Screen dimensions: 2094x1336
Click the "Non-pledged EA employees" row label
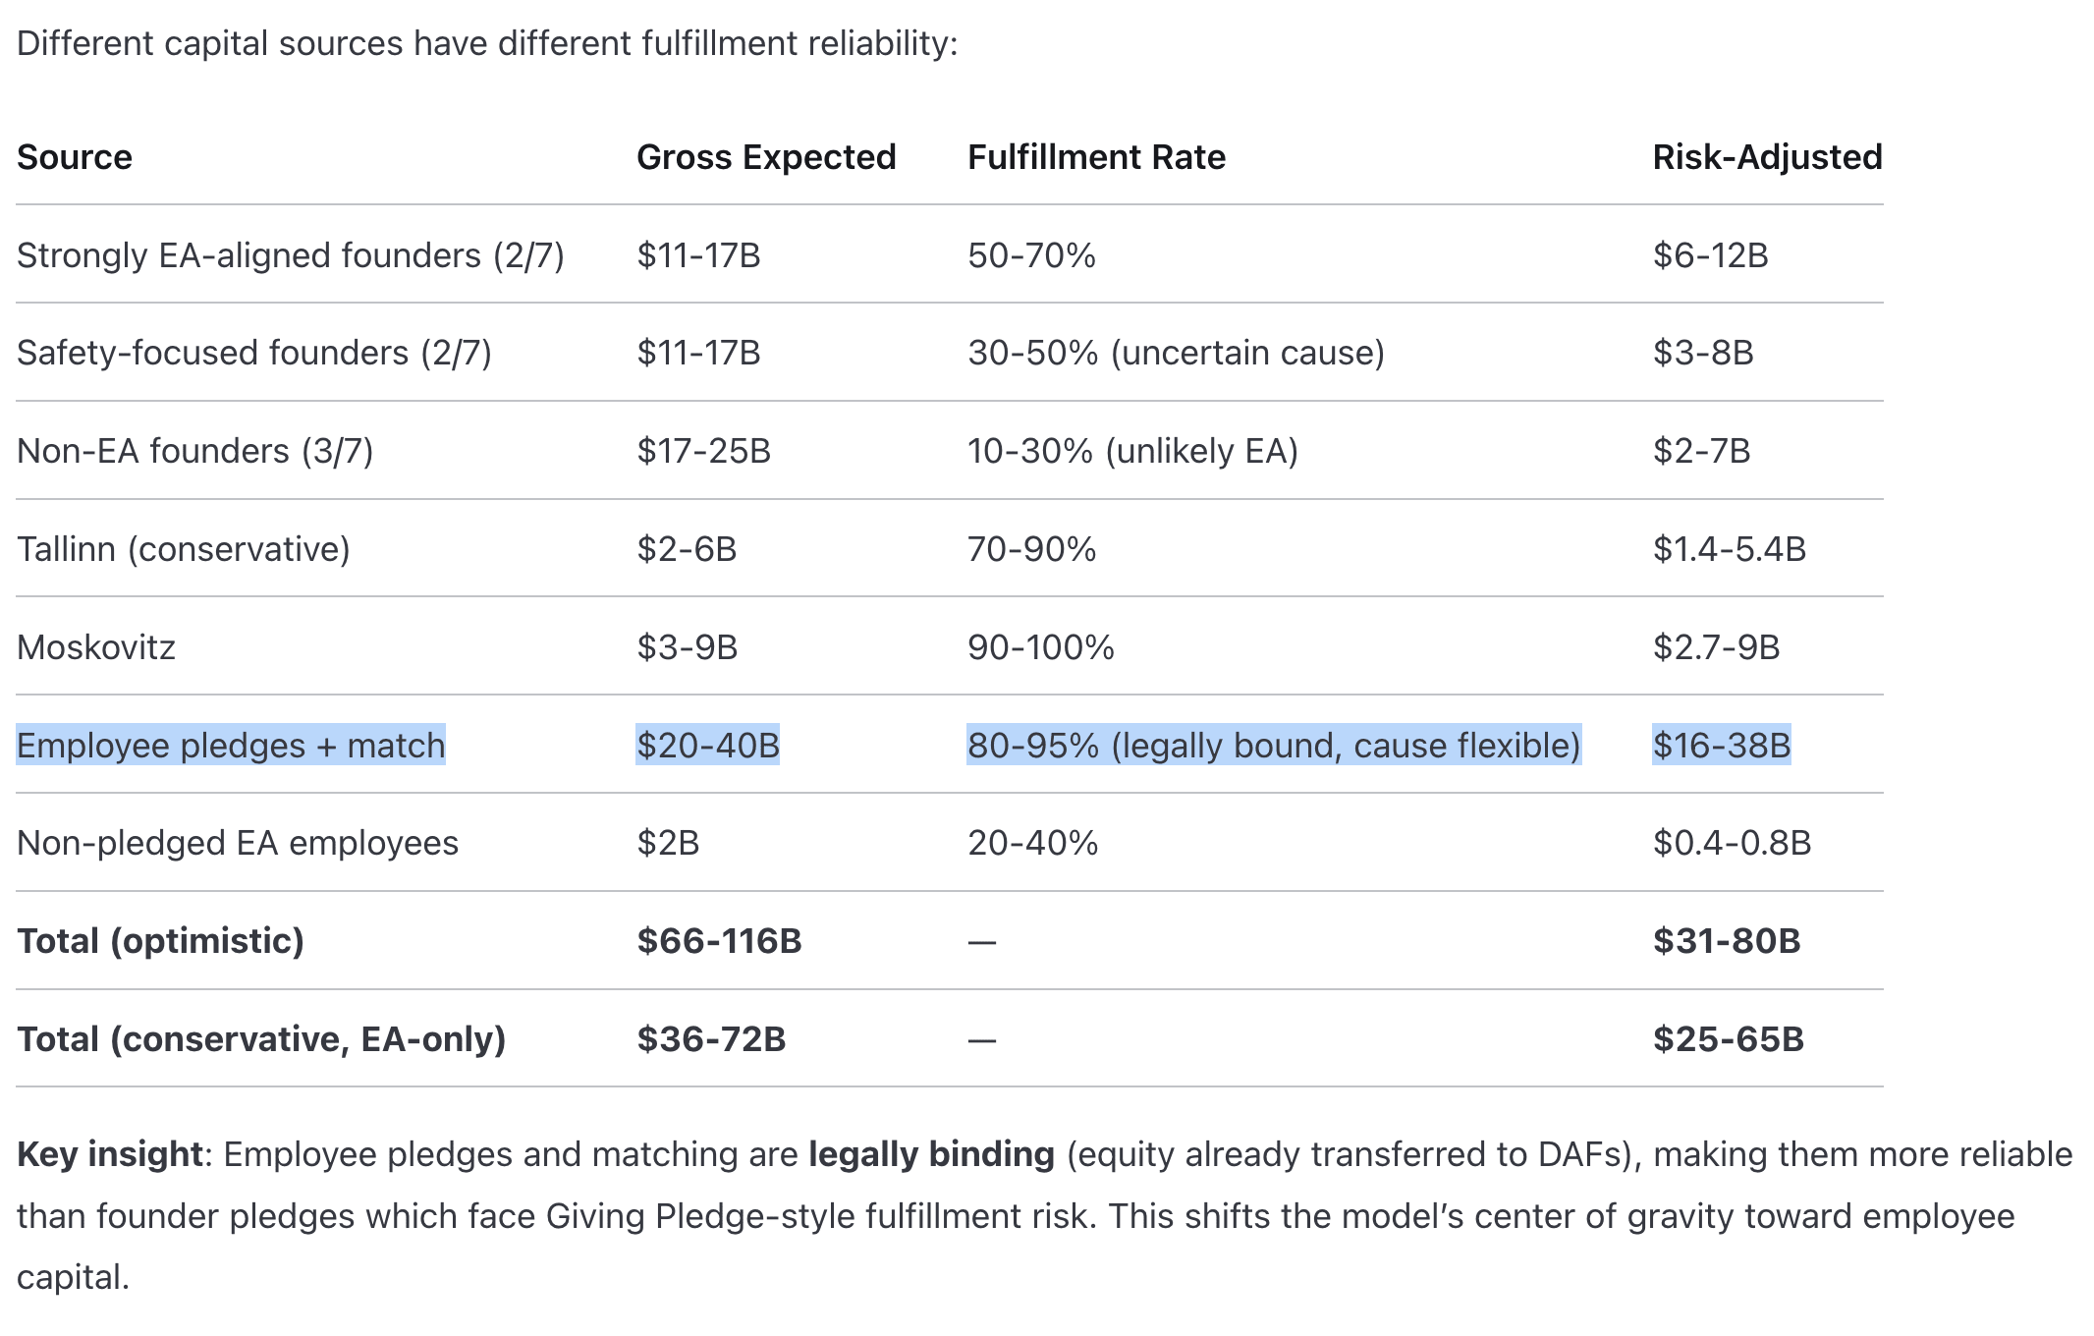coord(238,843)
